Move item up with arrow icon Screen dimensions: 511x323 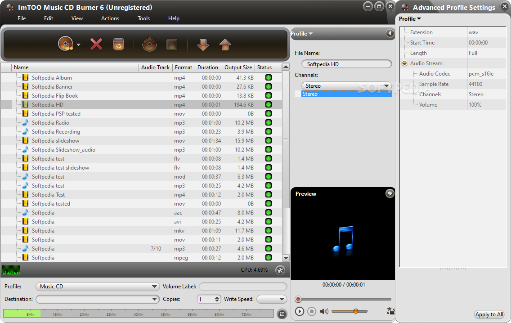[225, 45]
